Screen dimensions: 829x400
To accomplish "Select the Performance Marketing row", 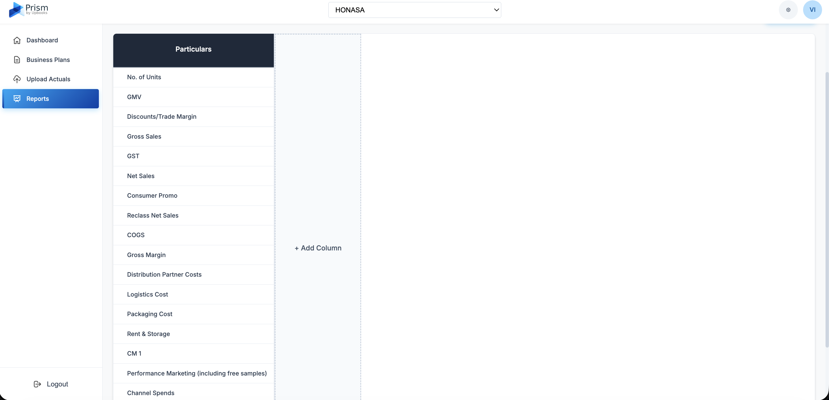I will (197, 373).
